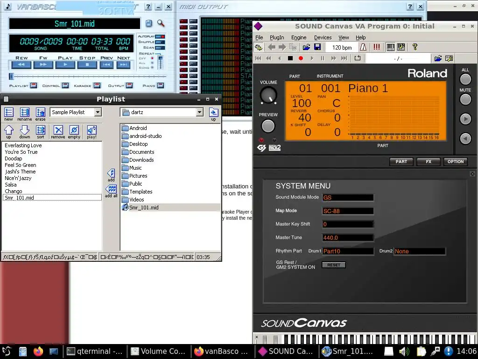478x359 pixels.
Task: Click the magnifier search icon in vanBasco
Action: pyautogui.click(x=161, y=23)
